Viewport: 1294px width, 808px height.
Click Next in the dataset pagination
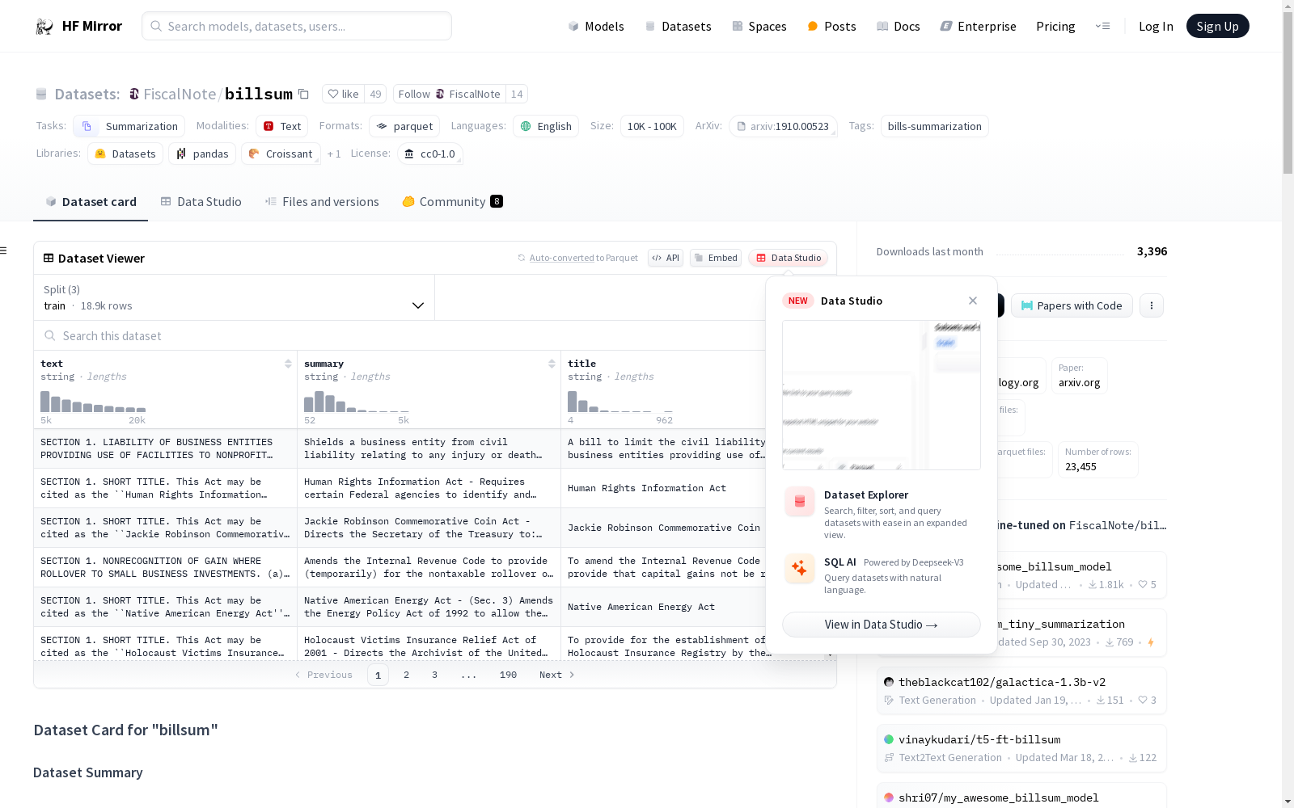(x=556, y=675)
